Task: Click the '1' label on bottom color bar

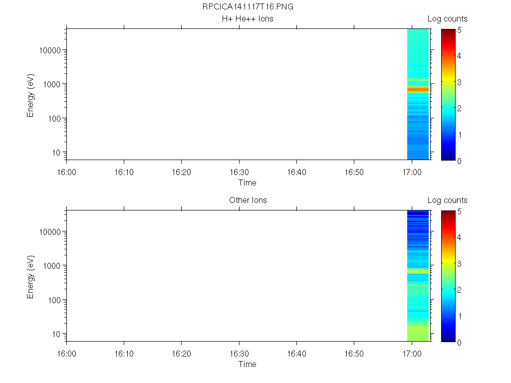Action: click(x=460, y=316)
